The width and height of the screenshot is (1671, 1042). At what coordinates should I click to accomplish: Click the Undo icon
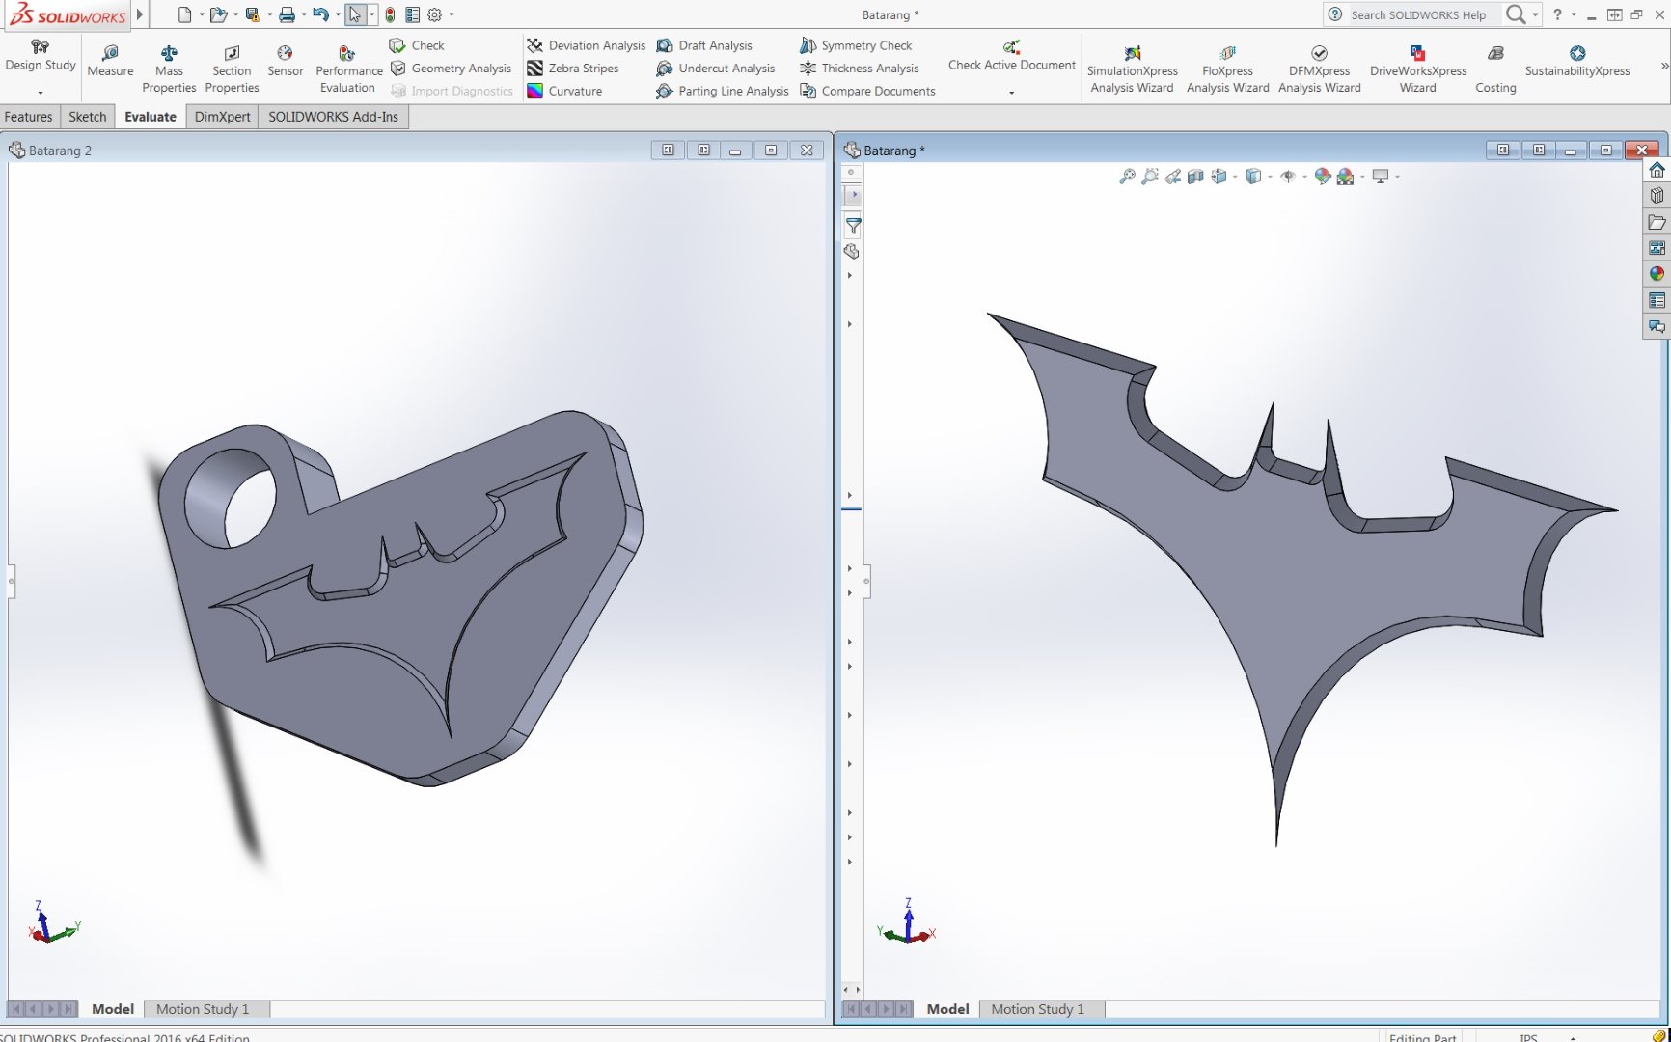(x=320, y=14)
